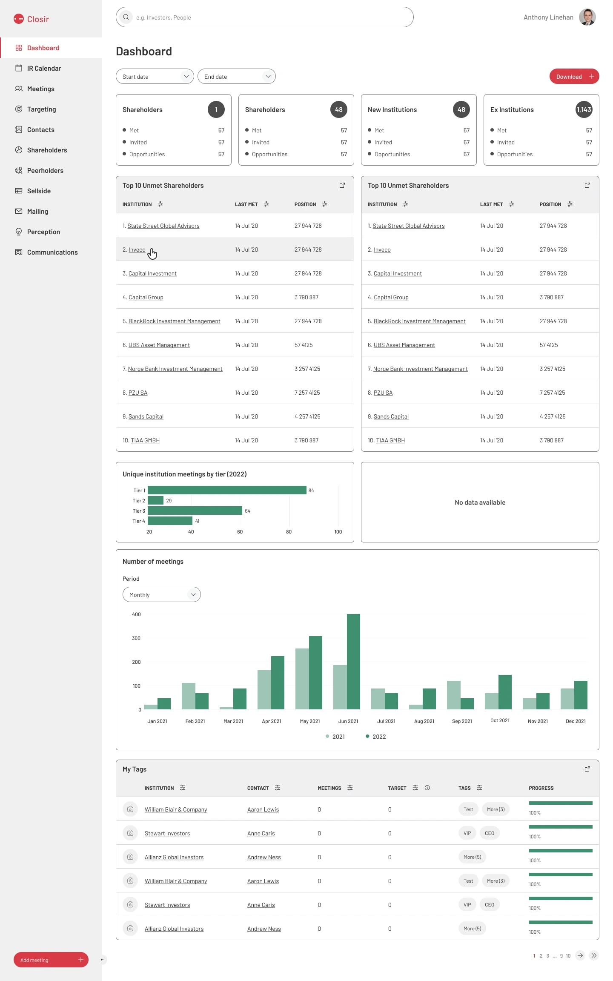Filter Contact column in My Tags

pos(278,788)
